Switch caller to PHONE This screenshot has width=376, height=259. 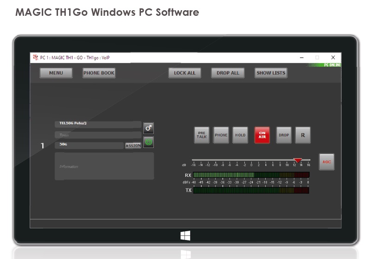(x=221, y=135)
